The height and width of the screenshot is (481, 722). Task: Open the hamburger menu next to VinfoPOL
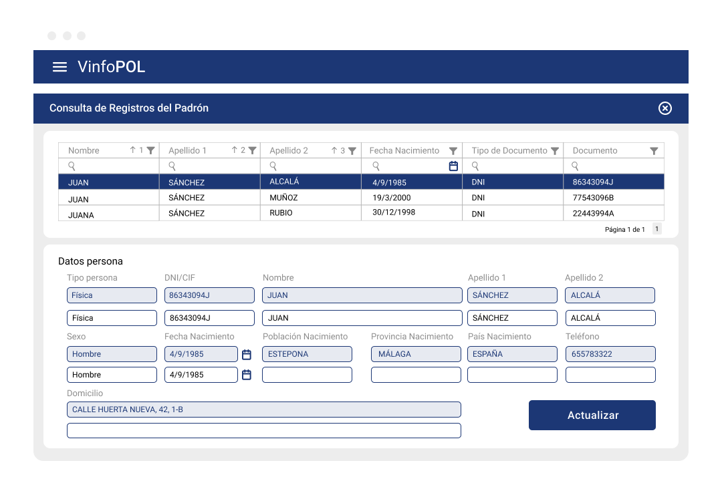[x=59, y=67]
